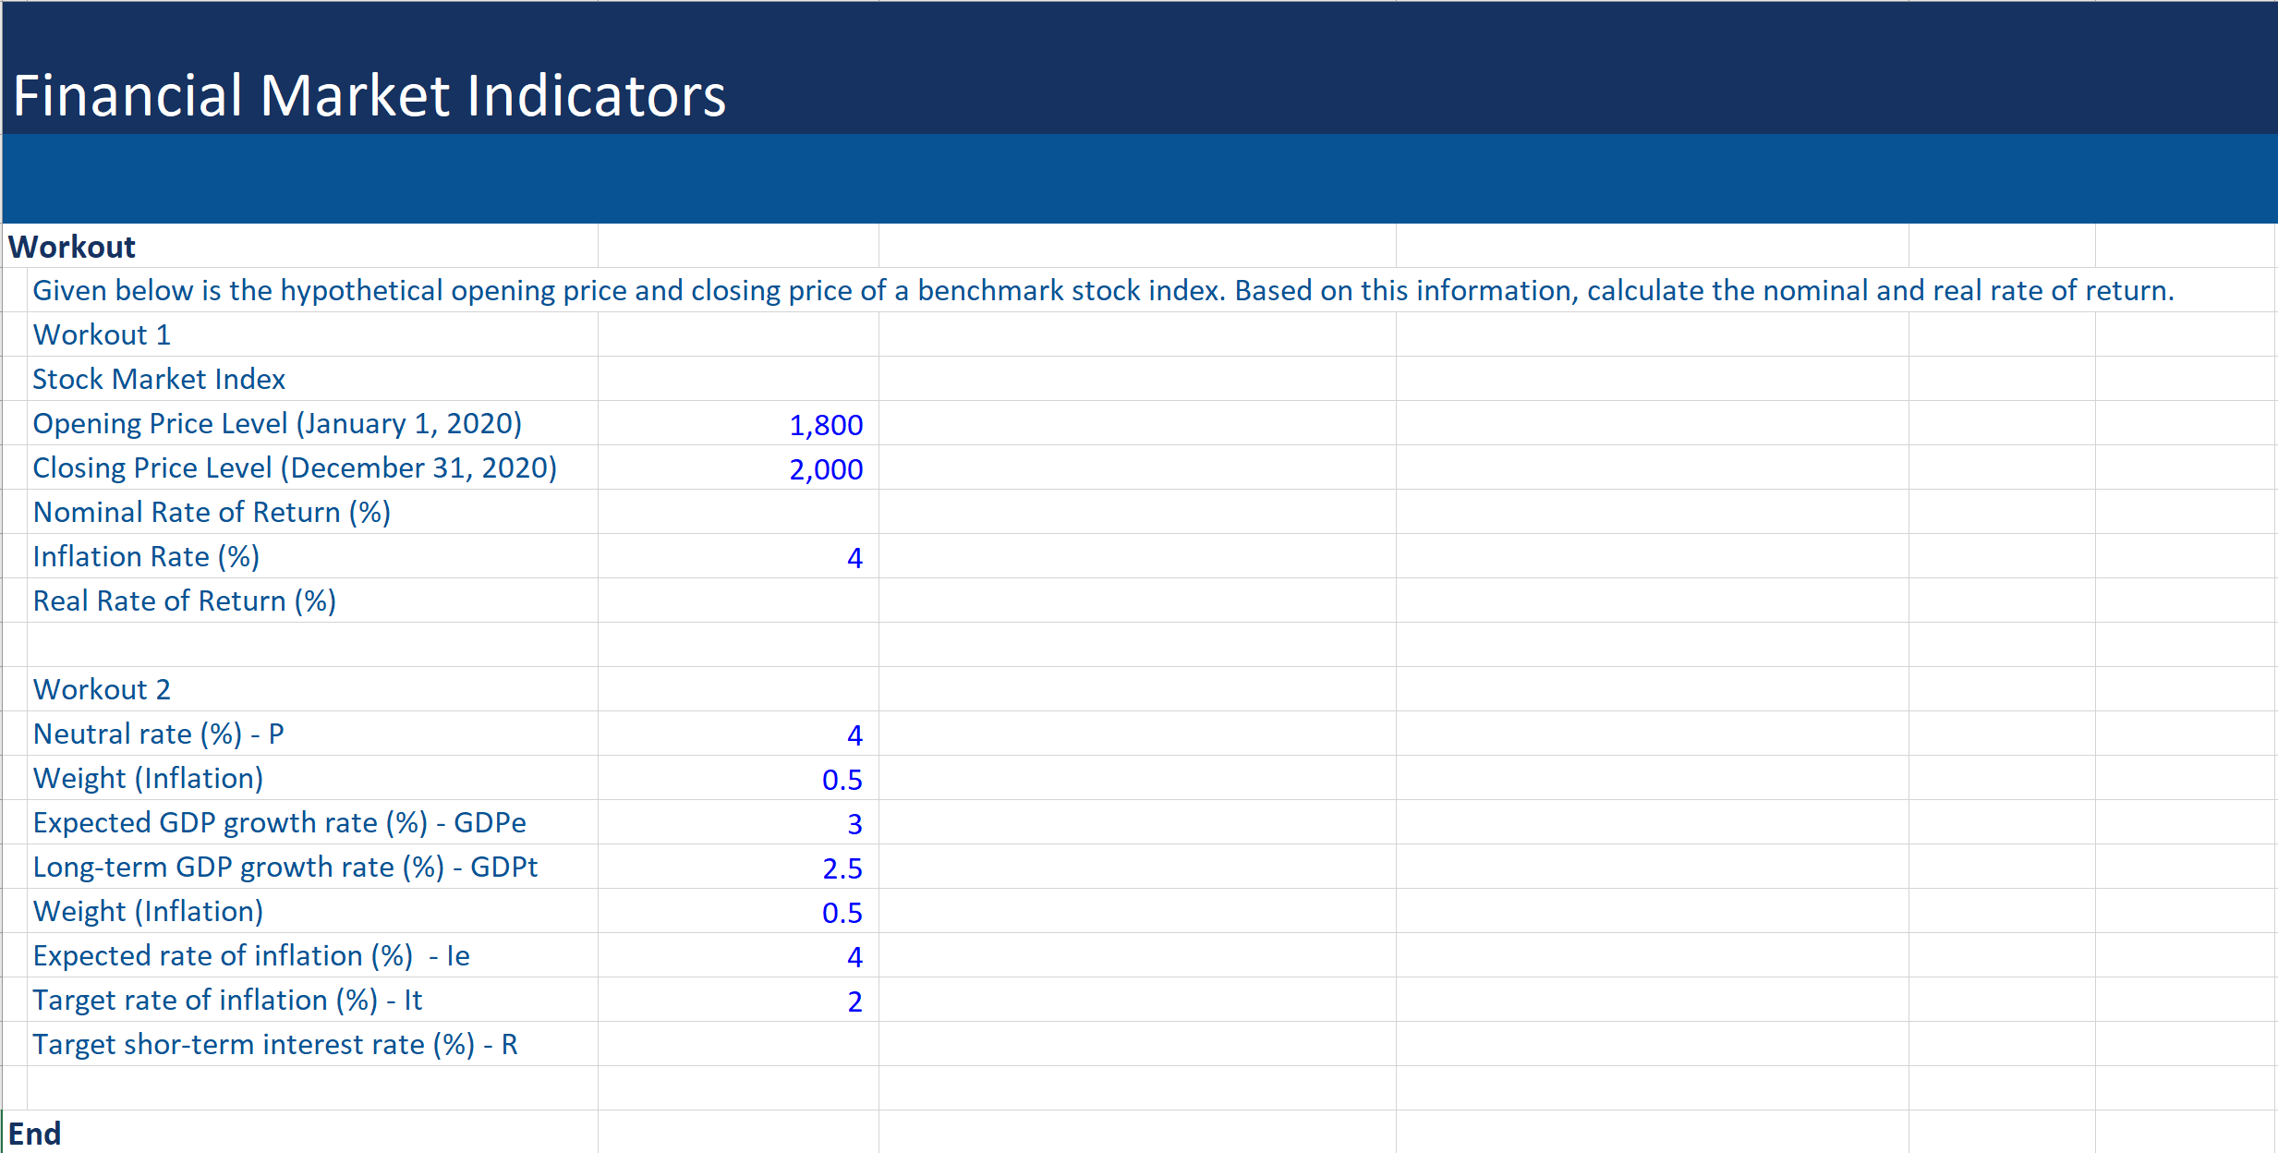Select the Workout 1 label cell
The image size is (2278, 1153).
(x=102, y=334)
